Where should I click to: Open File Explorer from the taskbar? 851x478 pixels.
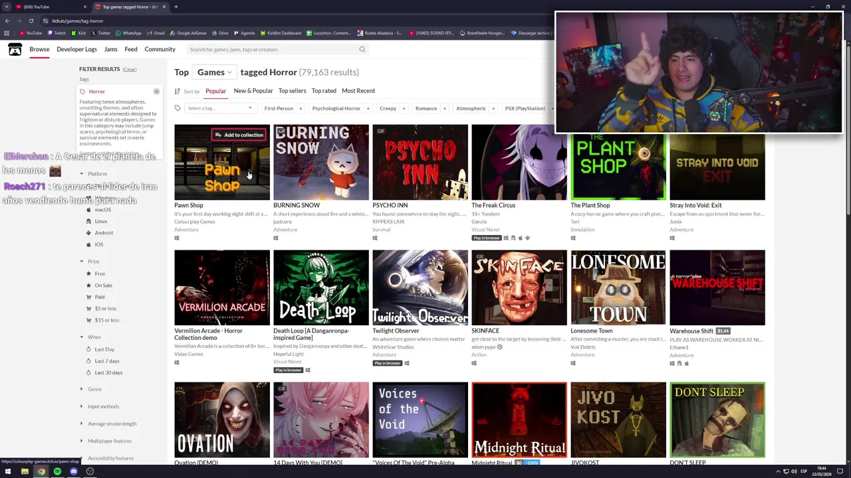pyautogui.click(x=25, y=471)
